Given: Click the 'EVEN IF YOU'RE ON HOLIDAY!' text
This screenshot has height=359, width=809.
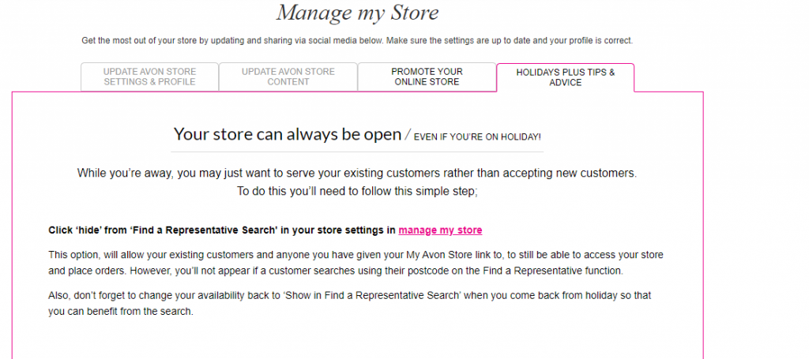Looking at the screenshot, I should coord(477,137).
